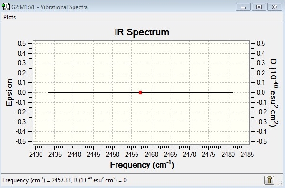Click the 2460 tick label
Viewport: 285px width, 188px height.
coord(151,155)
